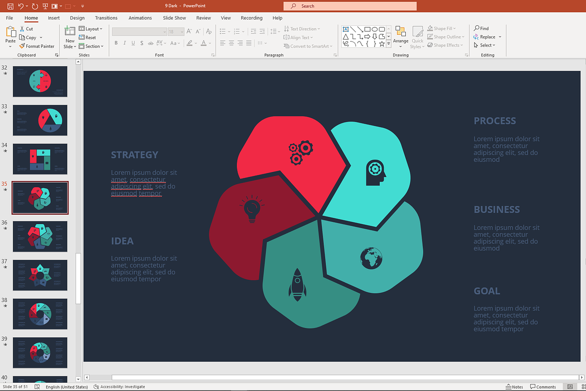
Task: Open the Align Text dropdown
Action: [x=299, y=38]
